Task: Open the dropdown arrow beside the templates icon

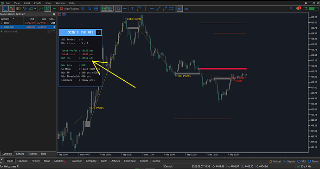Action: point(35,9)
